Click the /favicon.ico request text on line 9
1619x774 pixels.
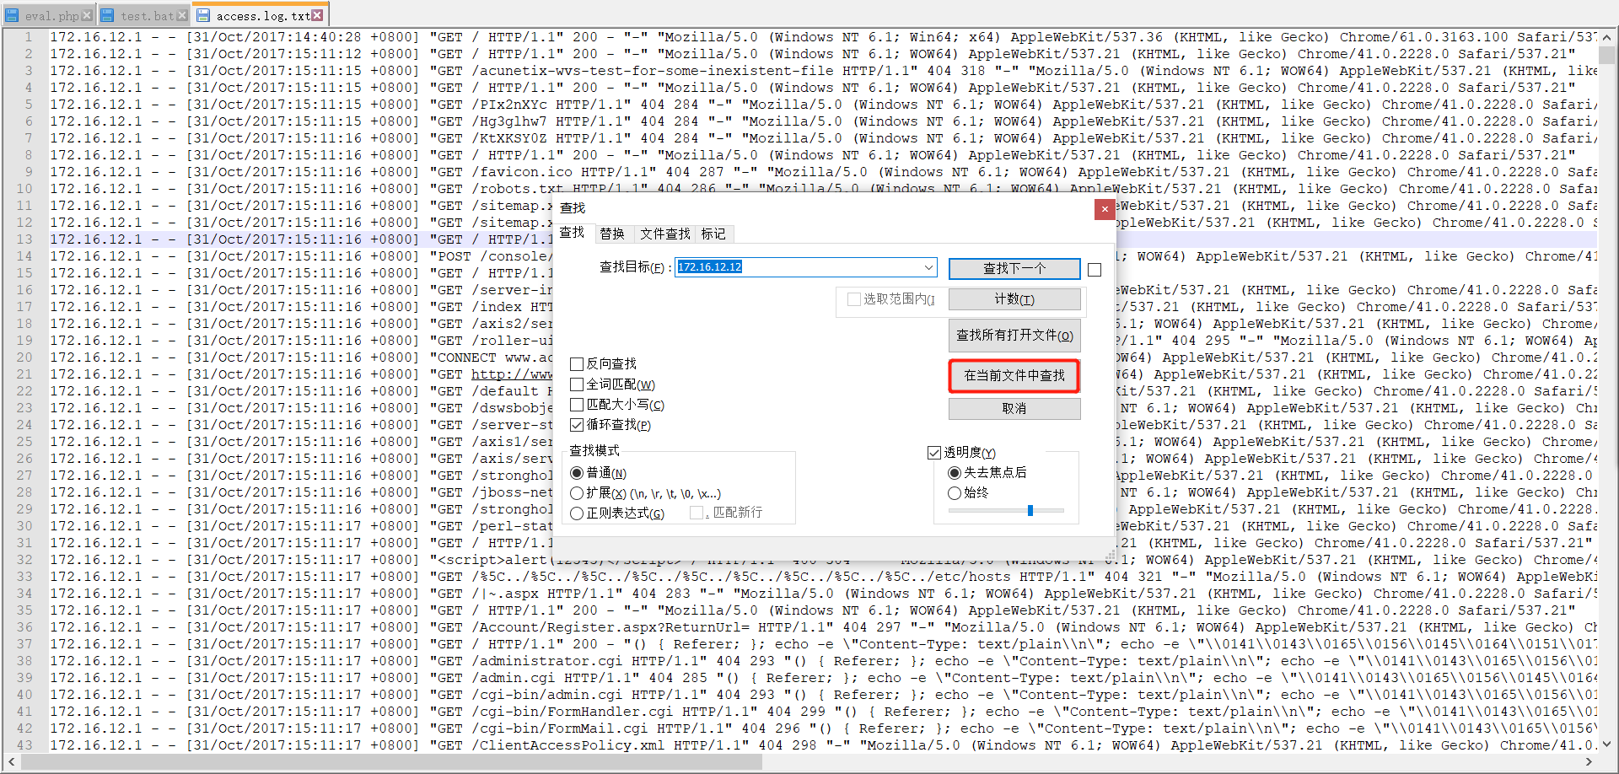pos(522,172)
